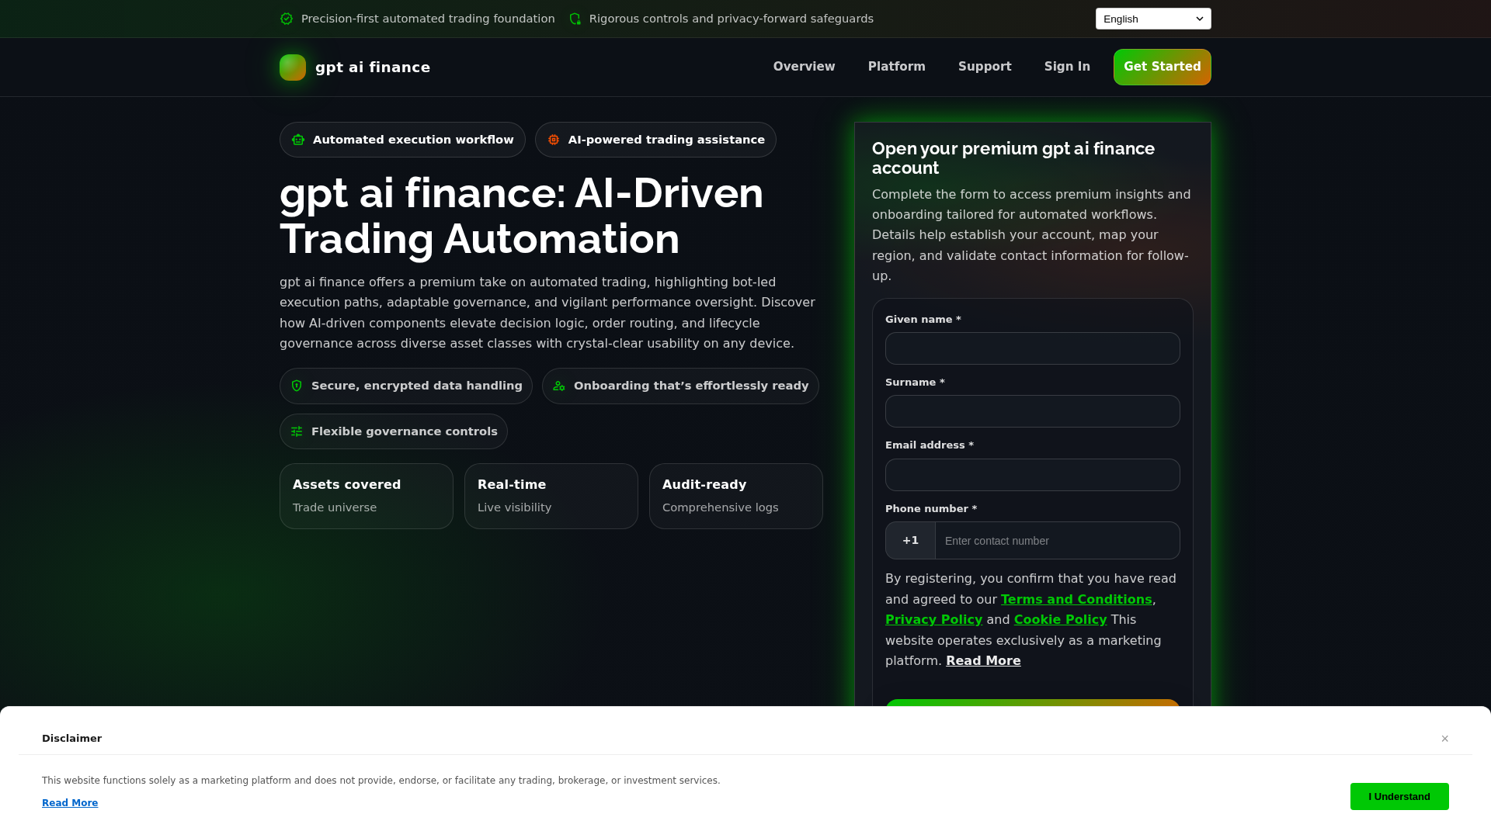Screen dimensions: 1491x838
Task: Click the checkmark badge icon beside Precision-first text
Action: (x=287, y=19)
